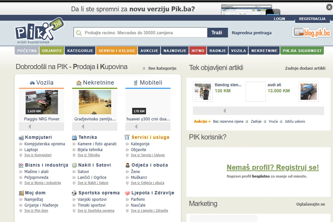Click previous arrow under Nekretnine carousel
333x222 pixels.
tap(83, 126)
